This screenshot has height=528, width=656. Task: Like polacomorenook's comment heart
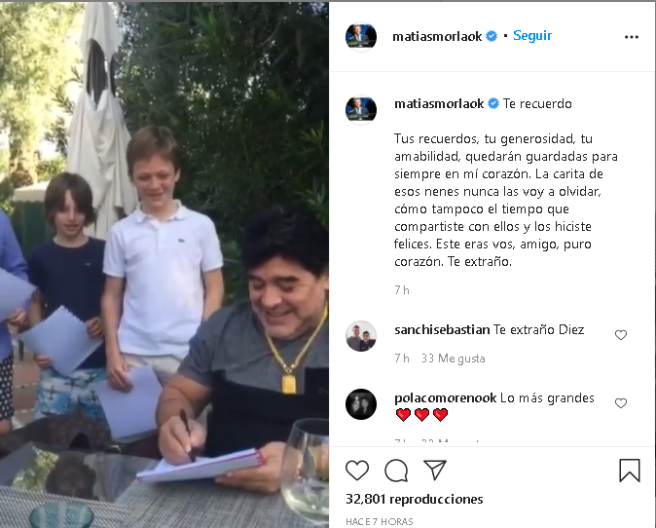[621, 402]
